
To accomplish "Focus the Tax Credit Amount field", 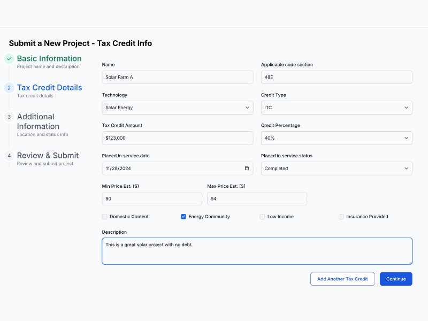I will pos(178,138).
